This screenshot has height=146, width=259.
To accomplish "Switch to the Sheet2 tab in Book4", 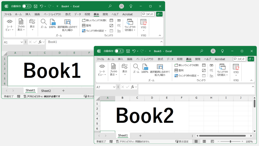I will coord(46,91).
